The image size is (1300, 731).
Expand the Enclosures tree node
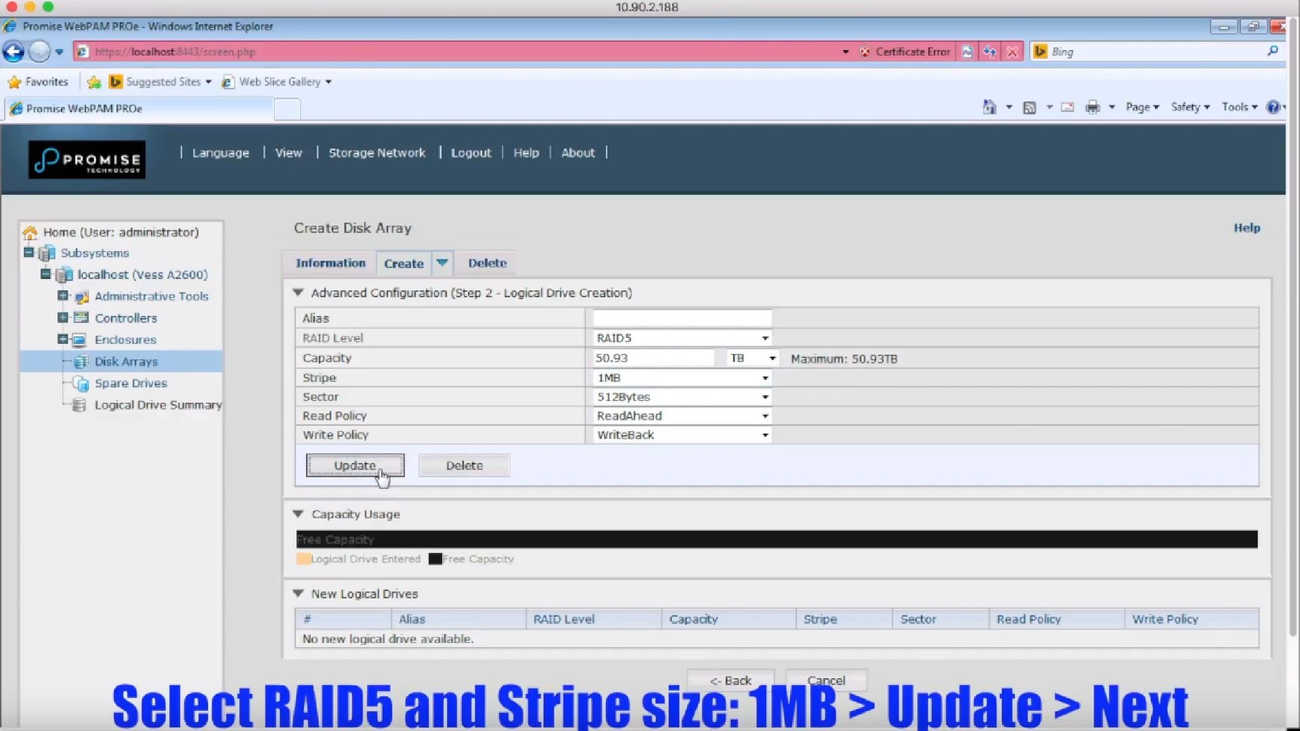63,339
